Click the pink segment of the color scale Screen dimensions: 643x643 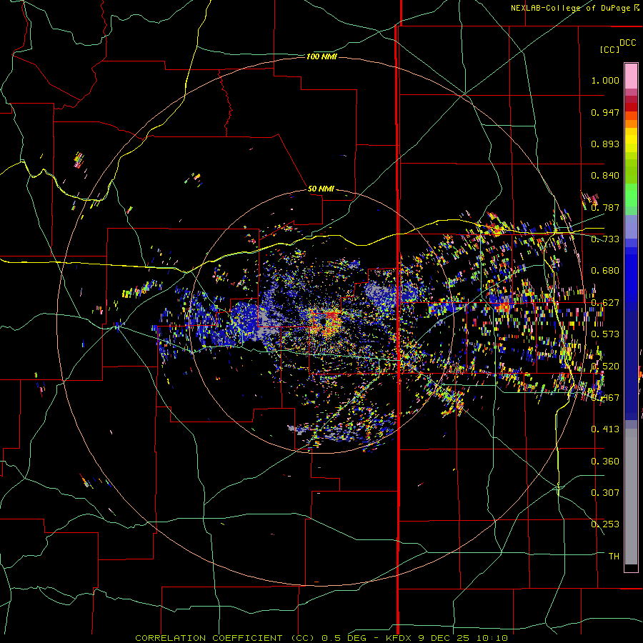pyautogui.click(x=631, y=76)
